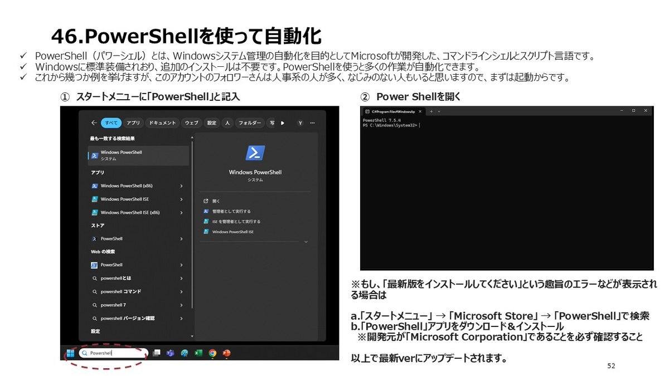This screenshot has width=669, height=376.
Task: Open best match Windows PowerShell result
Action: coord(138,155)
